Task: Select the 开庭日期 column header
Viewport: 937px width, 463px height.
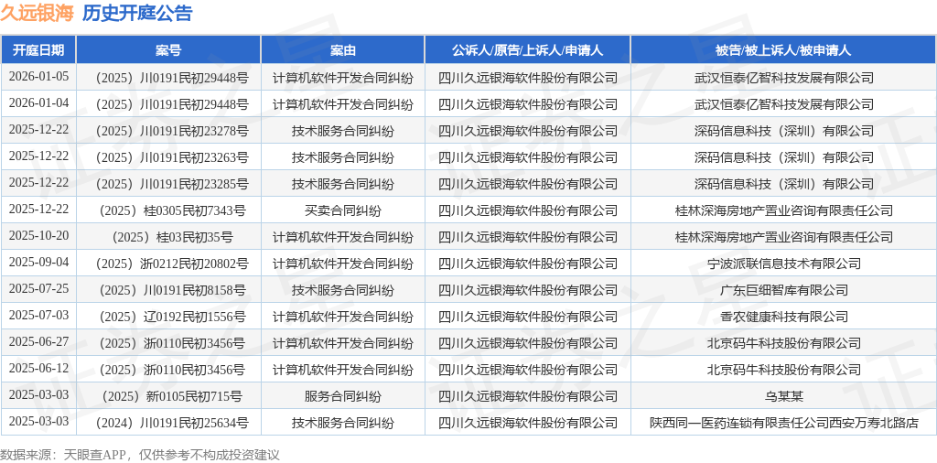Action: point(38,50)
